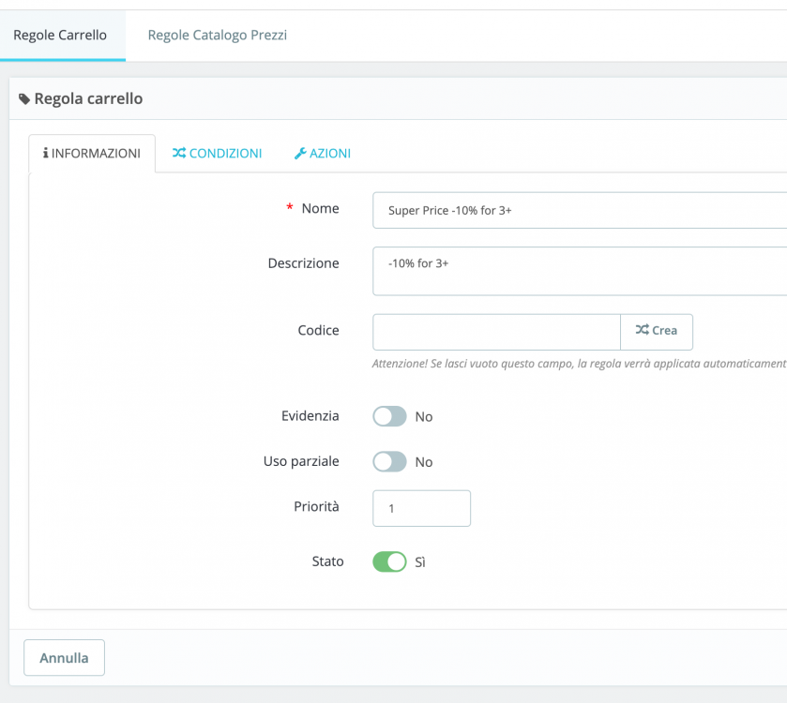Click the shuffle icon on CONDIZIONI tab
This screenshot has width=787, height=703.
point(178,153)
